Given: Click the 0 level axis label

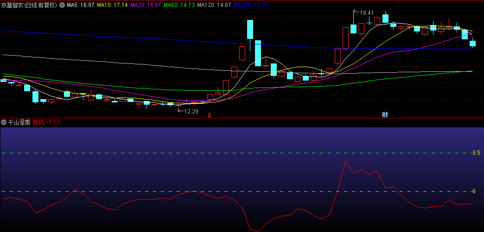Looking at the screenshot, I should (474, 191).
